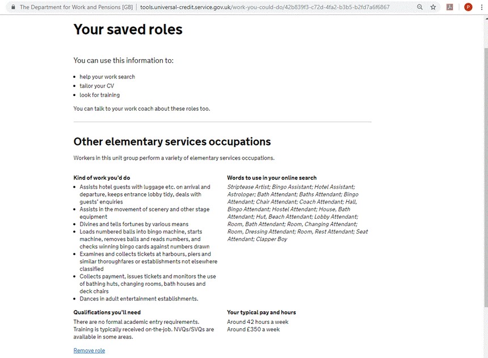Bookmark this page with the star icon
488x358 pixels.
tap(433, 7)
